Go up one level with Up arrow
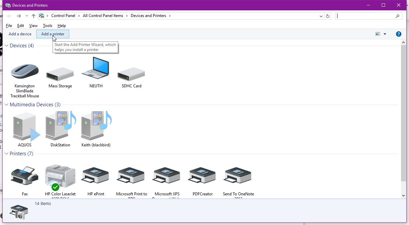The height and width of the screenshot is (225, 409). click(34, 16)
